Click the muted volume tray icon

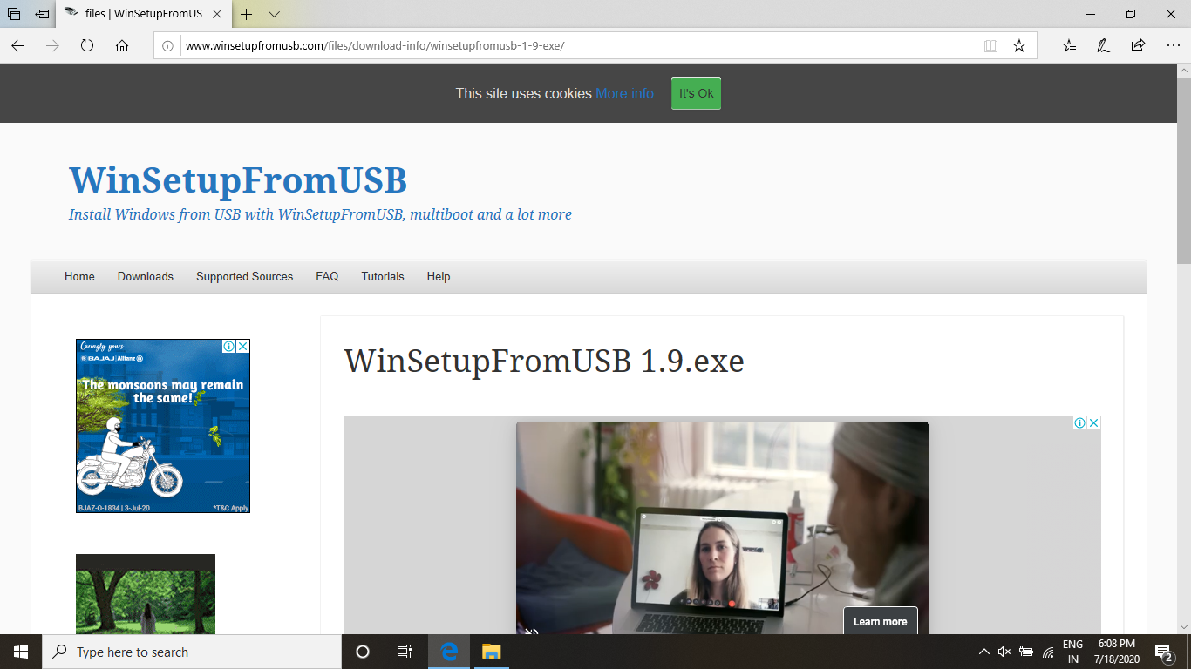(1004, 652)
